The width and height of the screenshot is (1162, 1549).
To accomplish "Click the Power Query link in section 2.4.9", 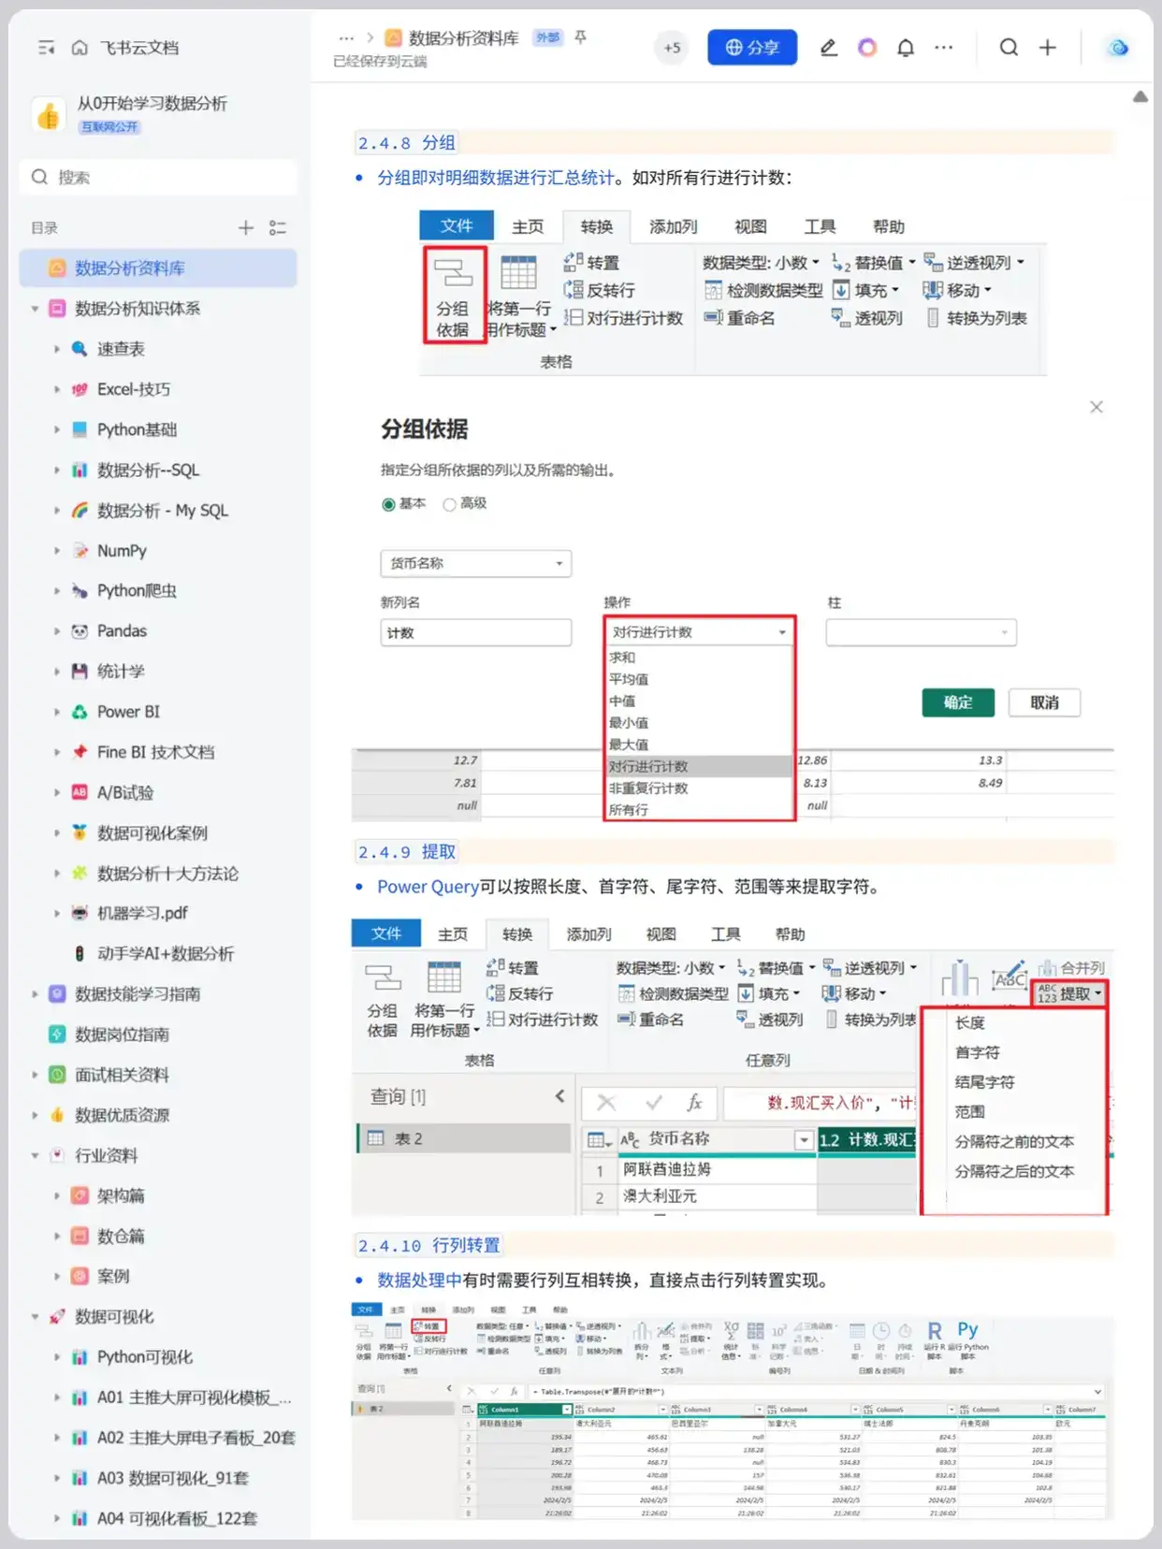I will (428, 887).
